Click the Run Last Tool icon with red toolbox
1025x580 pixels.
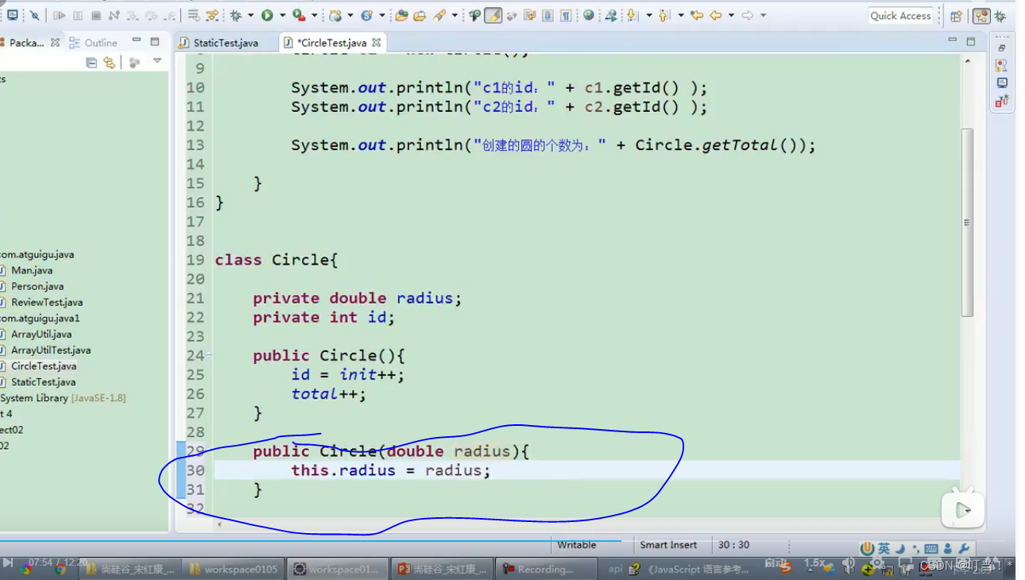tap(299, 15)
